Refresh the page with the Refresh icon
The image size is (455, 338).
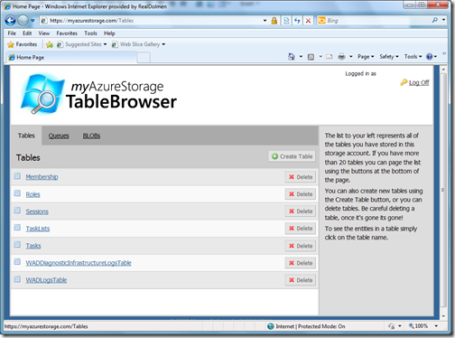(x=297, y=21)
